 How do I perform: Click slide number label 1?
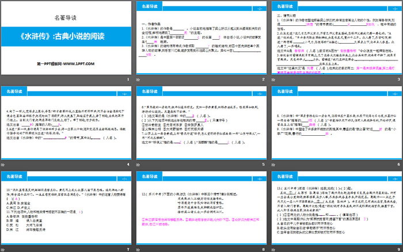128,79
